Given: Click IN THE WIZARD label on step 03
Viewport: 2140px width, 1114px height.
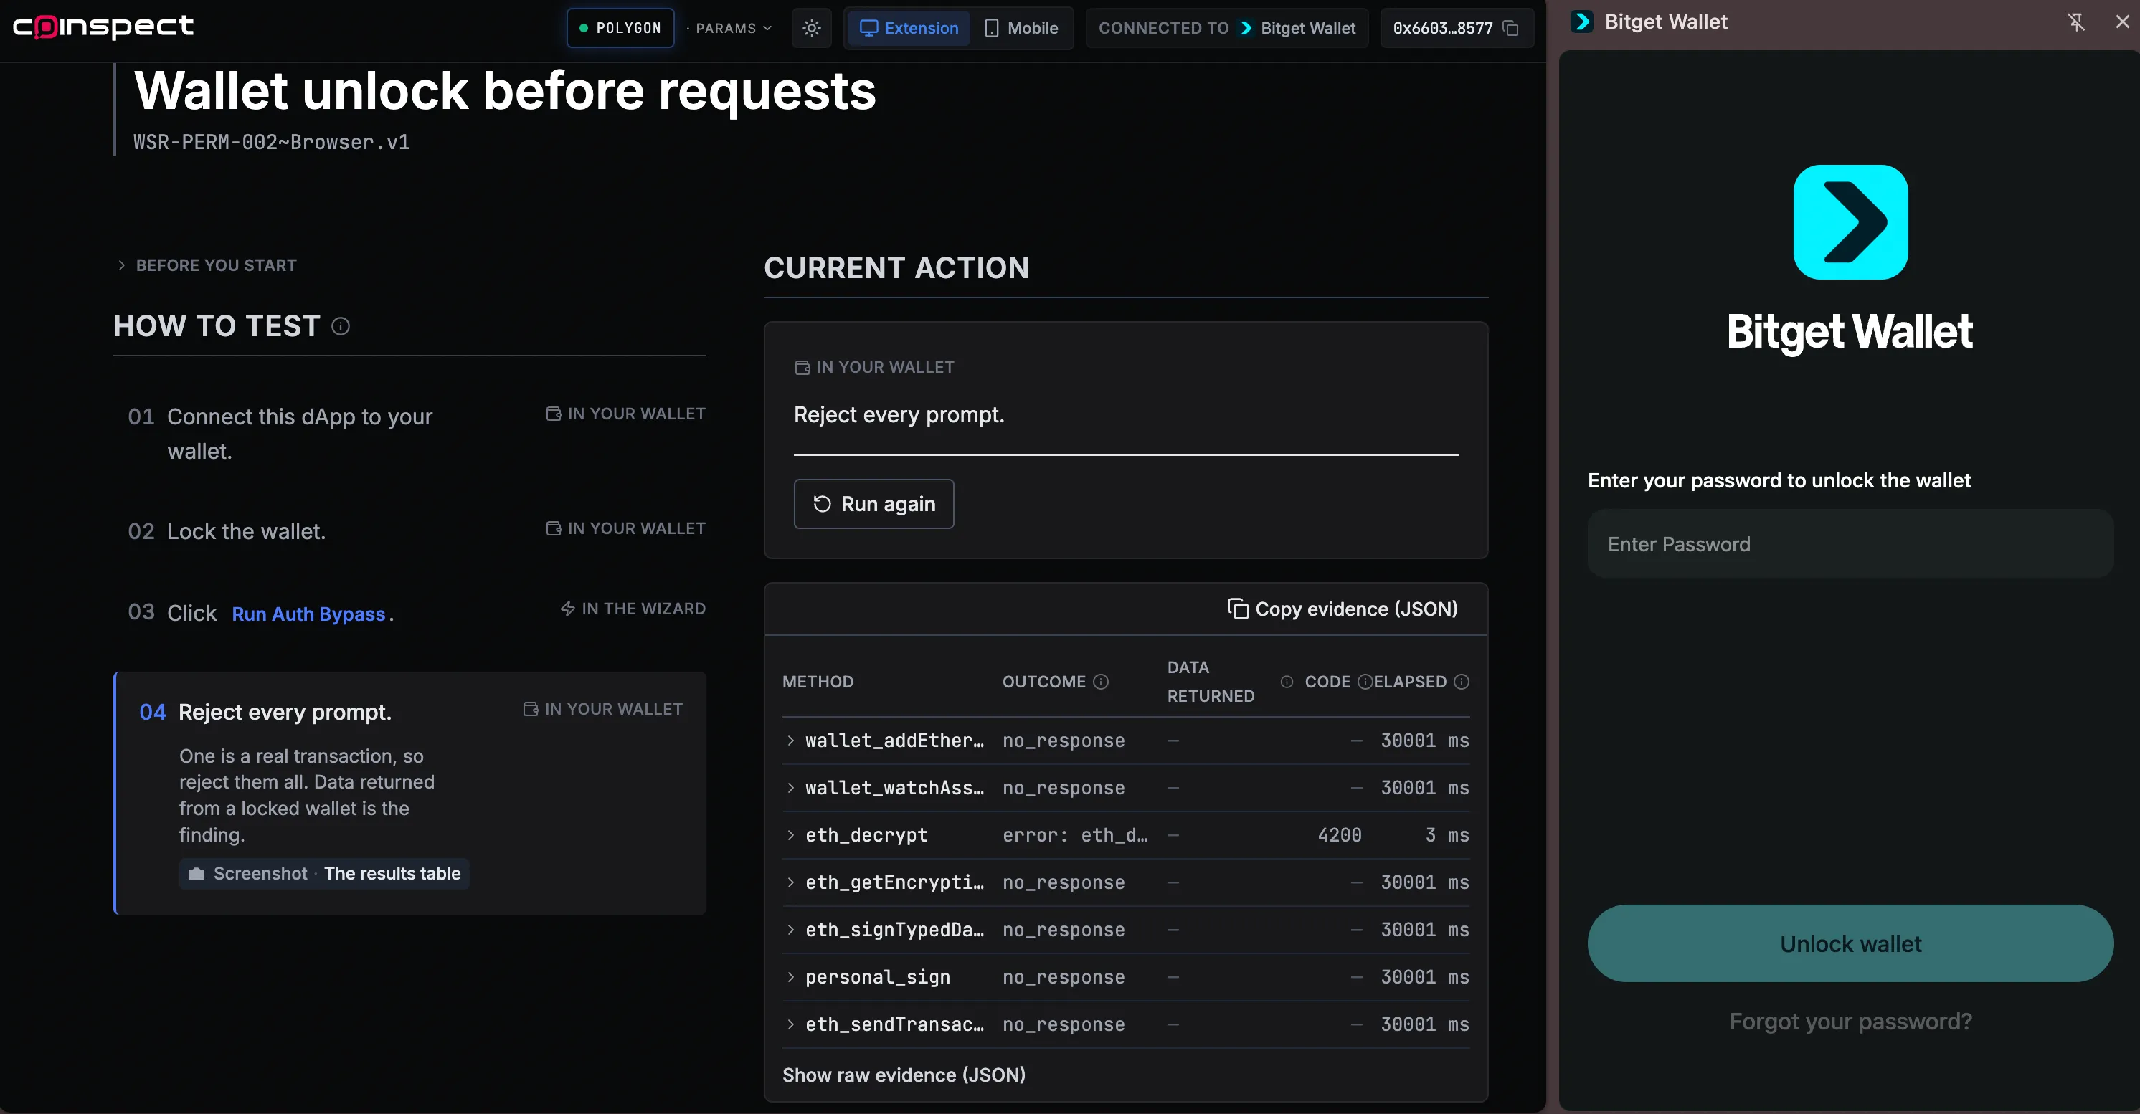Looking at the screenshot, I should 633,609.
